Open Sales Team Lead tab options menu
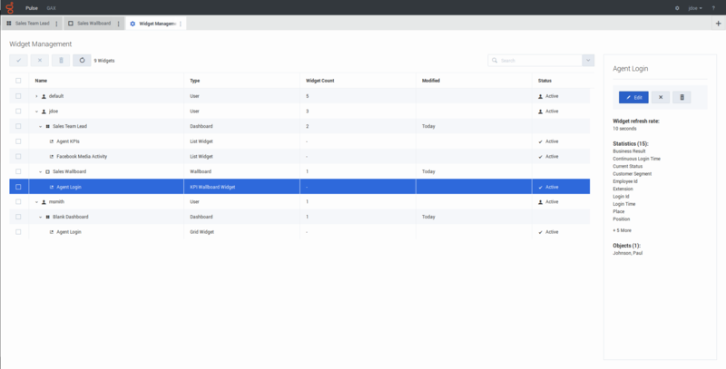The image size is (726, 369). point(56,24)
